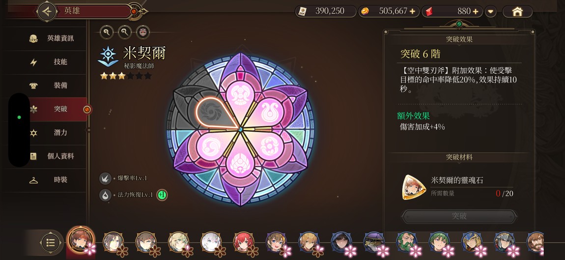Viewport: 565px width, 260px height.
Task: Open 時裝 costume menu
Action: pyautogui.click(x=57, y=179)
